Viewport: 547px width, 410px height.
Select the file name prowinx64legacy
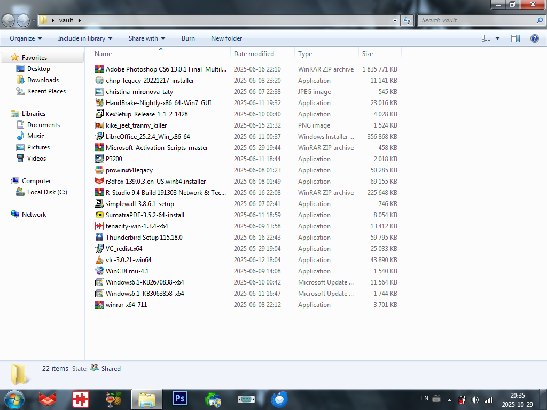click(x=129, y=170)
